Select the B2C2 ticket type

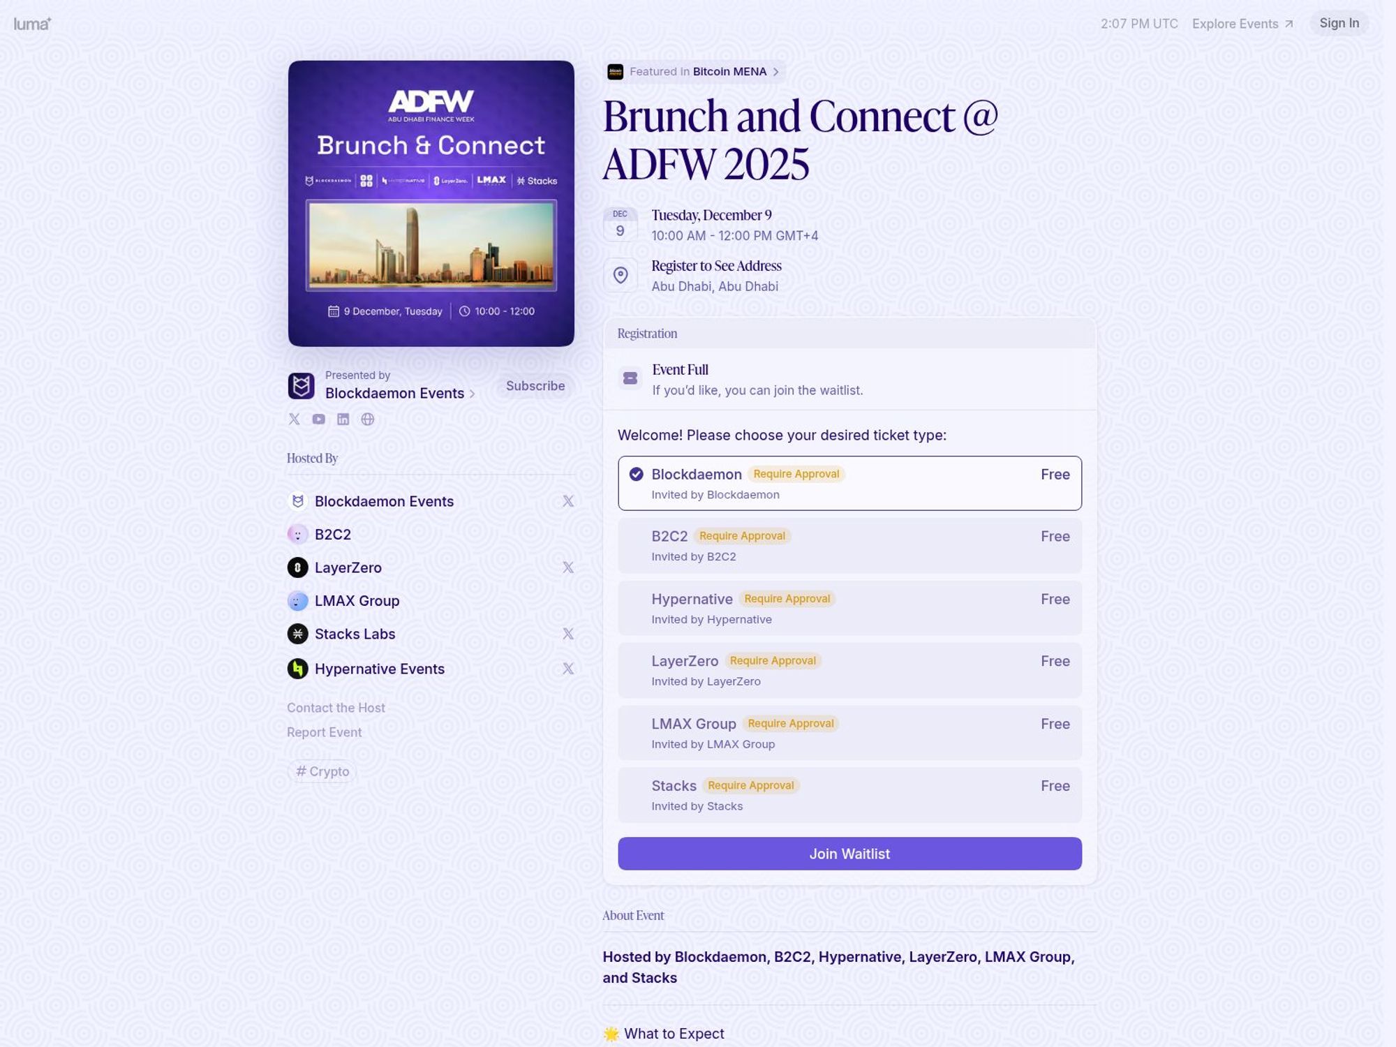pos(849,545)
